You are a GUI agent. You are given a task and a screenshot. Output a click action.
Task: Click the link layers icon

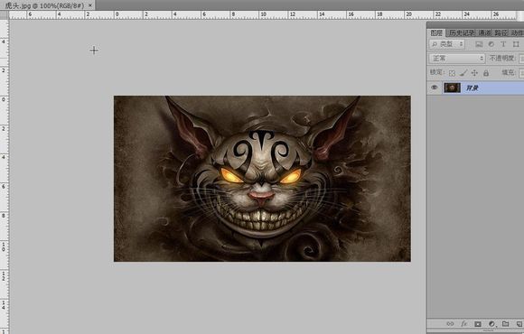450,324
